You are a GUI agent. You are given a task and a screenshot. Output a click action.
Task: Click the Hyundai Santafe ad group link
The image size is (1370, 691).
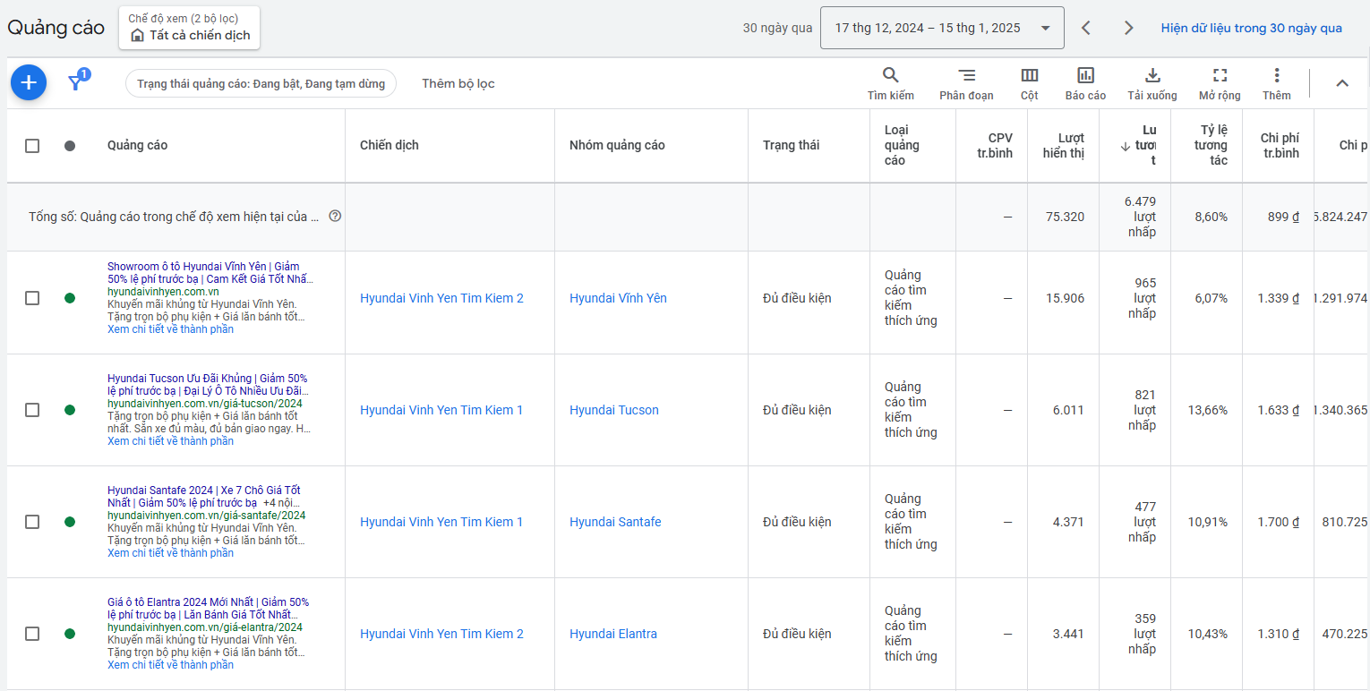coord(615,522)
